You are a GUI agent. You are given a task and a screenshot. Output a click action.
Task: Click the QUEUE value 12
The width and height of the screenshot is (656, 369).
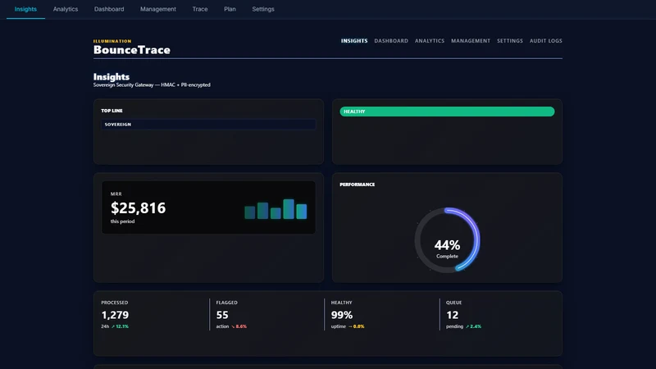[453, 315]
